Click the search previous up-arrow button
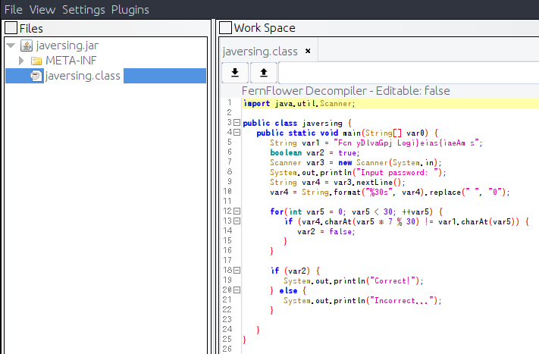The image size is (539, 354). coord(264,73)
